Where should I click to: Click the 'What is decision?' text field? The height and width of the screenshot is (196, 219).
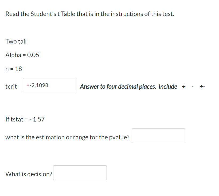point(80,173)
